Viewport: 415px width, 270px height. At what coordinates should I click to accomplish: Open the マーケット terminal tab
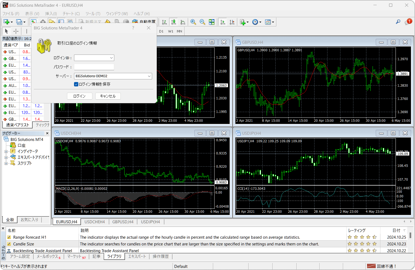(76, 256)
